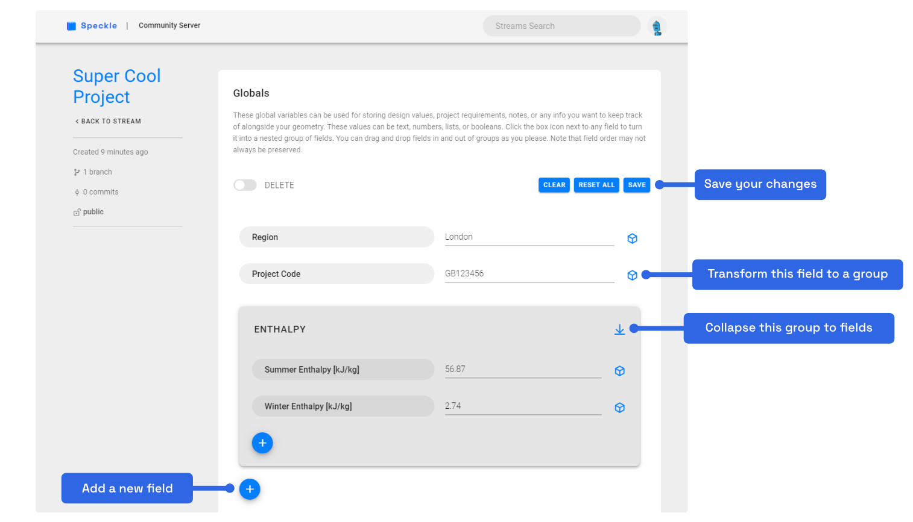Transform Project Code field into a group
The image size is (913, 522).
632,275
